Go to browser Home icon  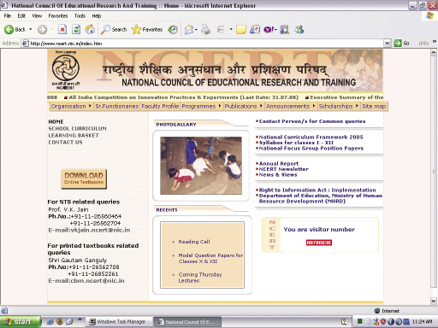90,29
